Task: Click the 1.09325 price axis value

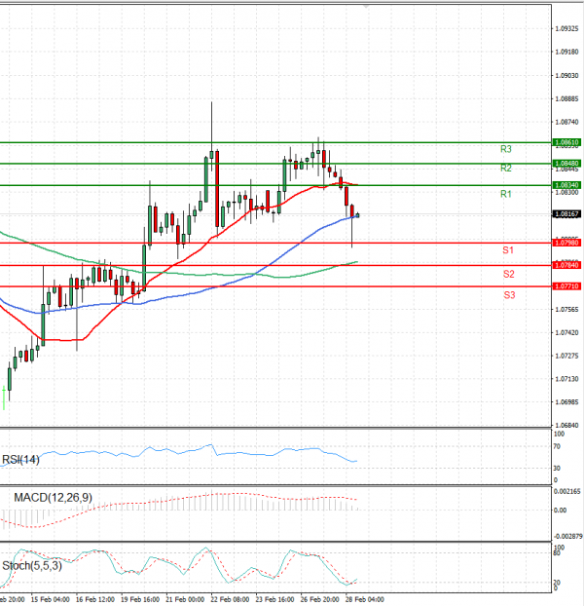Action: tap(566, 29)
